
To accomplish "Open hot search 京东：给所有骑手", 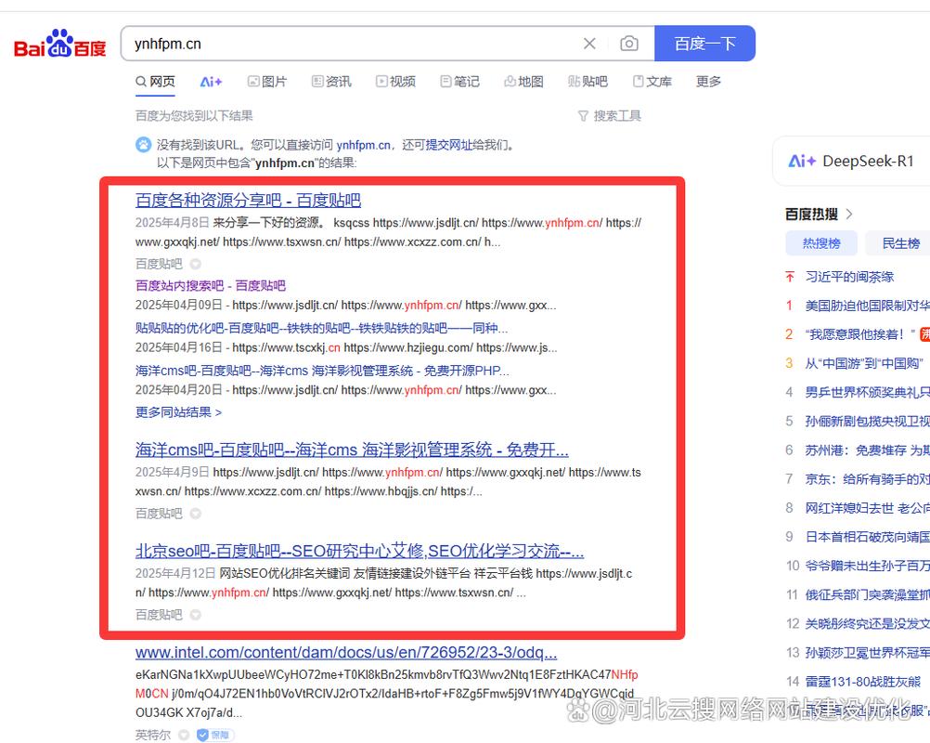I will [x=867, y=479].
